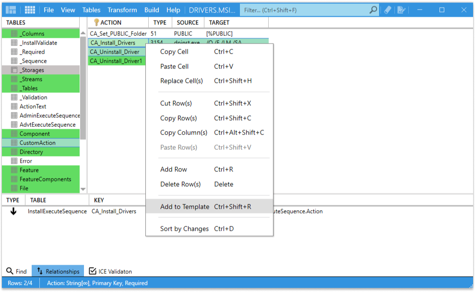Select the _Sequence table
The height and width of the screenshot is (292, 475).
pos(41,61)
